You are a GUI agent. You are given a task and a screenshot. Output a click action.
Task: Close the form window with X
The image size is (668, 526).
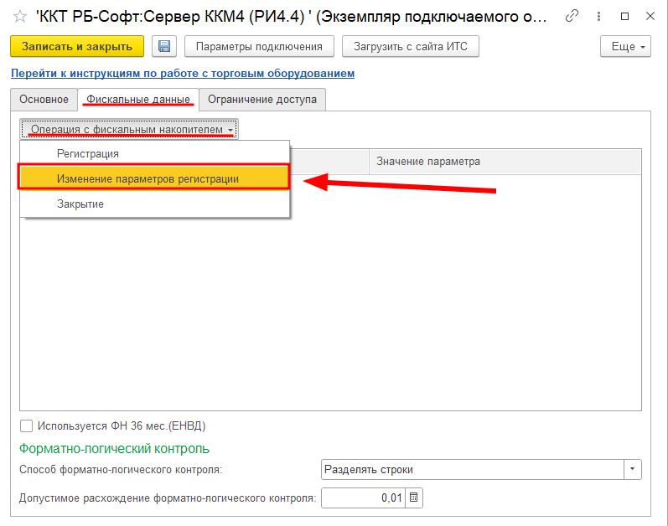pos(649,16)
